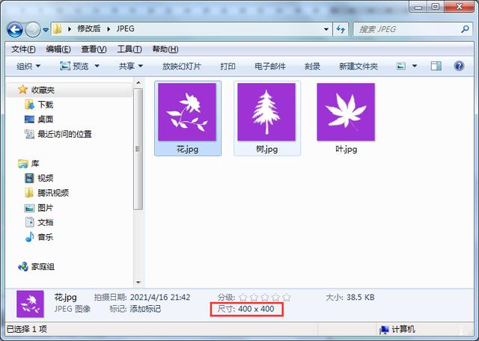Open the 共享 dropdown in toolbar

(131, 66)
